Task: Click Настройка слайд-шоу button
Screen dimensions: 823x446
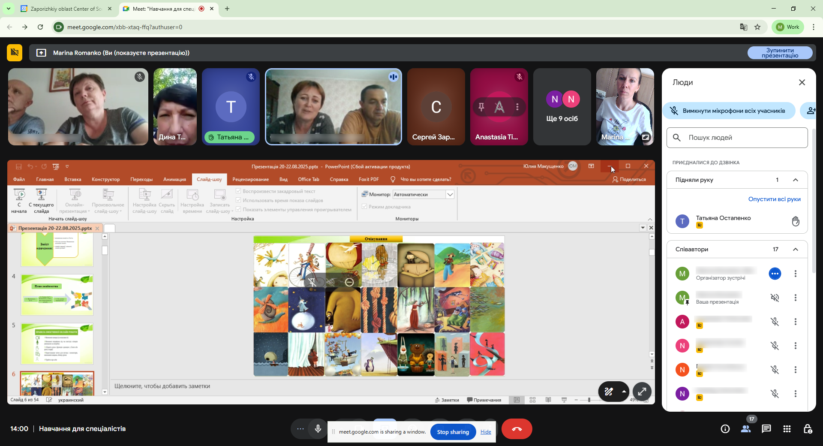Action: [144, 201]
